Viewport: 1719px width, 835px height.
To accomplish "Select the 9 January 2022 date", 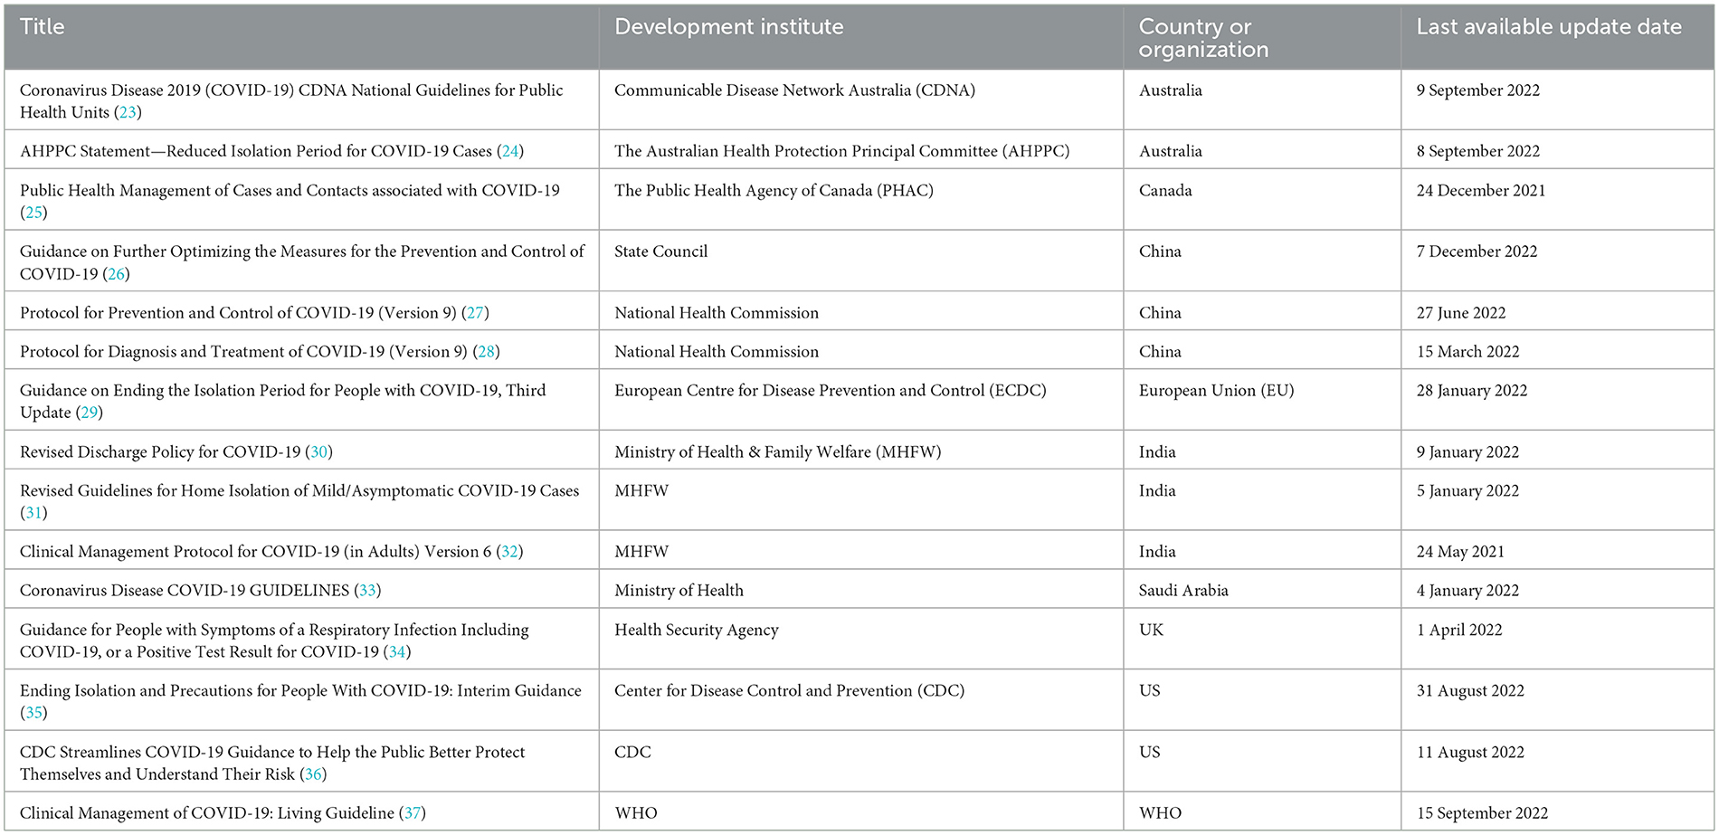I will (x=1467, y=451).
